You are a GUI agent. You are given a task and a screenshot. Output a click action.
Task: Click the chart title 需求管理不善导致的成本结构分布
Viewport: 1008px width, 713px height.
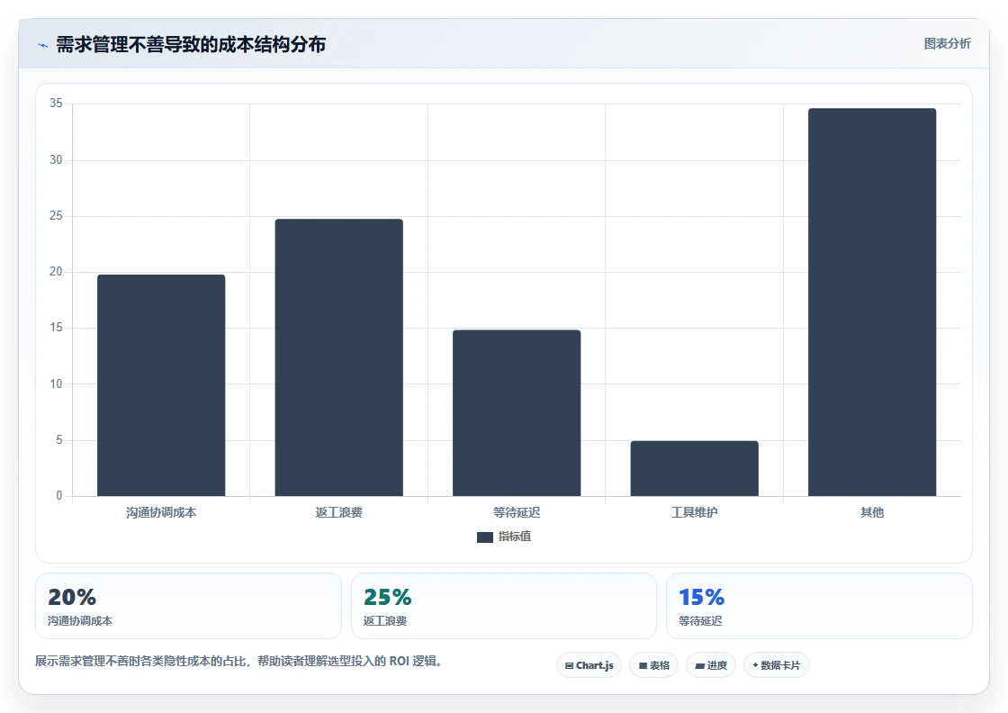[x=191, y=44]
